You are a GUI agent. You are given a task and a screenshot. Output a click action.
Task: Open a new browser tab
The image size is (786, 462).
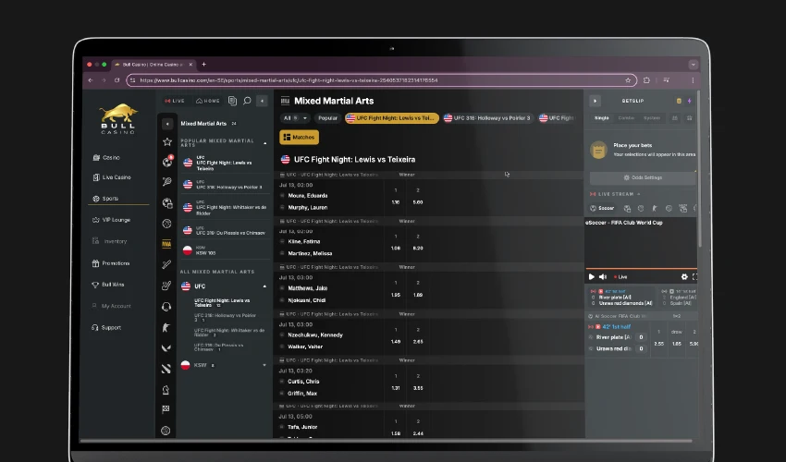203,65
